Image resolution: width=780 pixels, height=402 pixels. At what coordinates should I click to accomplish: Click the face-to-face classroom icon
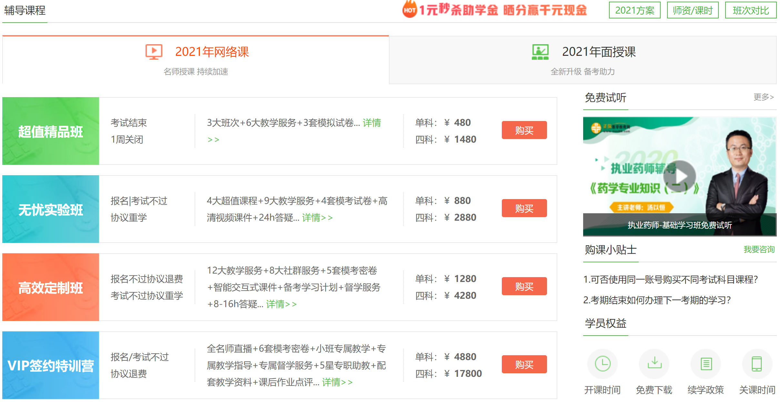tap(540, 52)
